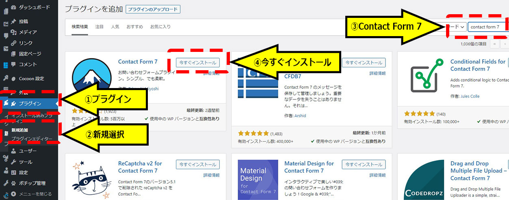Switch to the 注目 tab

[x=100, y=27]
